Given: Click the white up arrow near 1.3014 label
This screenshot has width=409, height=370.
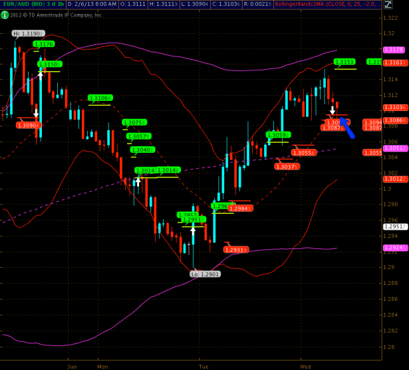Looking at the screenshot, I should click(x=138, y=180).
